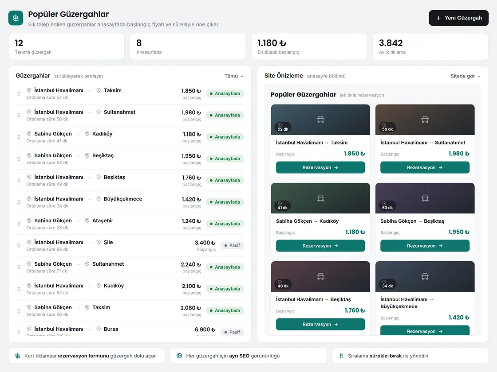Click the location pin before Büyükçekmece

point(99,199)
